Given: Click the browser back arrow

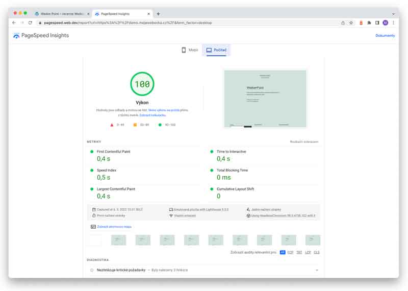Looking at the screenshot, I should click(14, 22).
